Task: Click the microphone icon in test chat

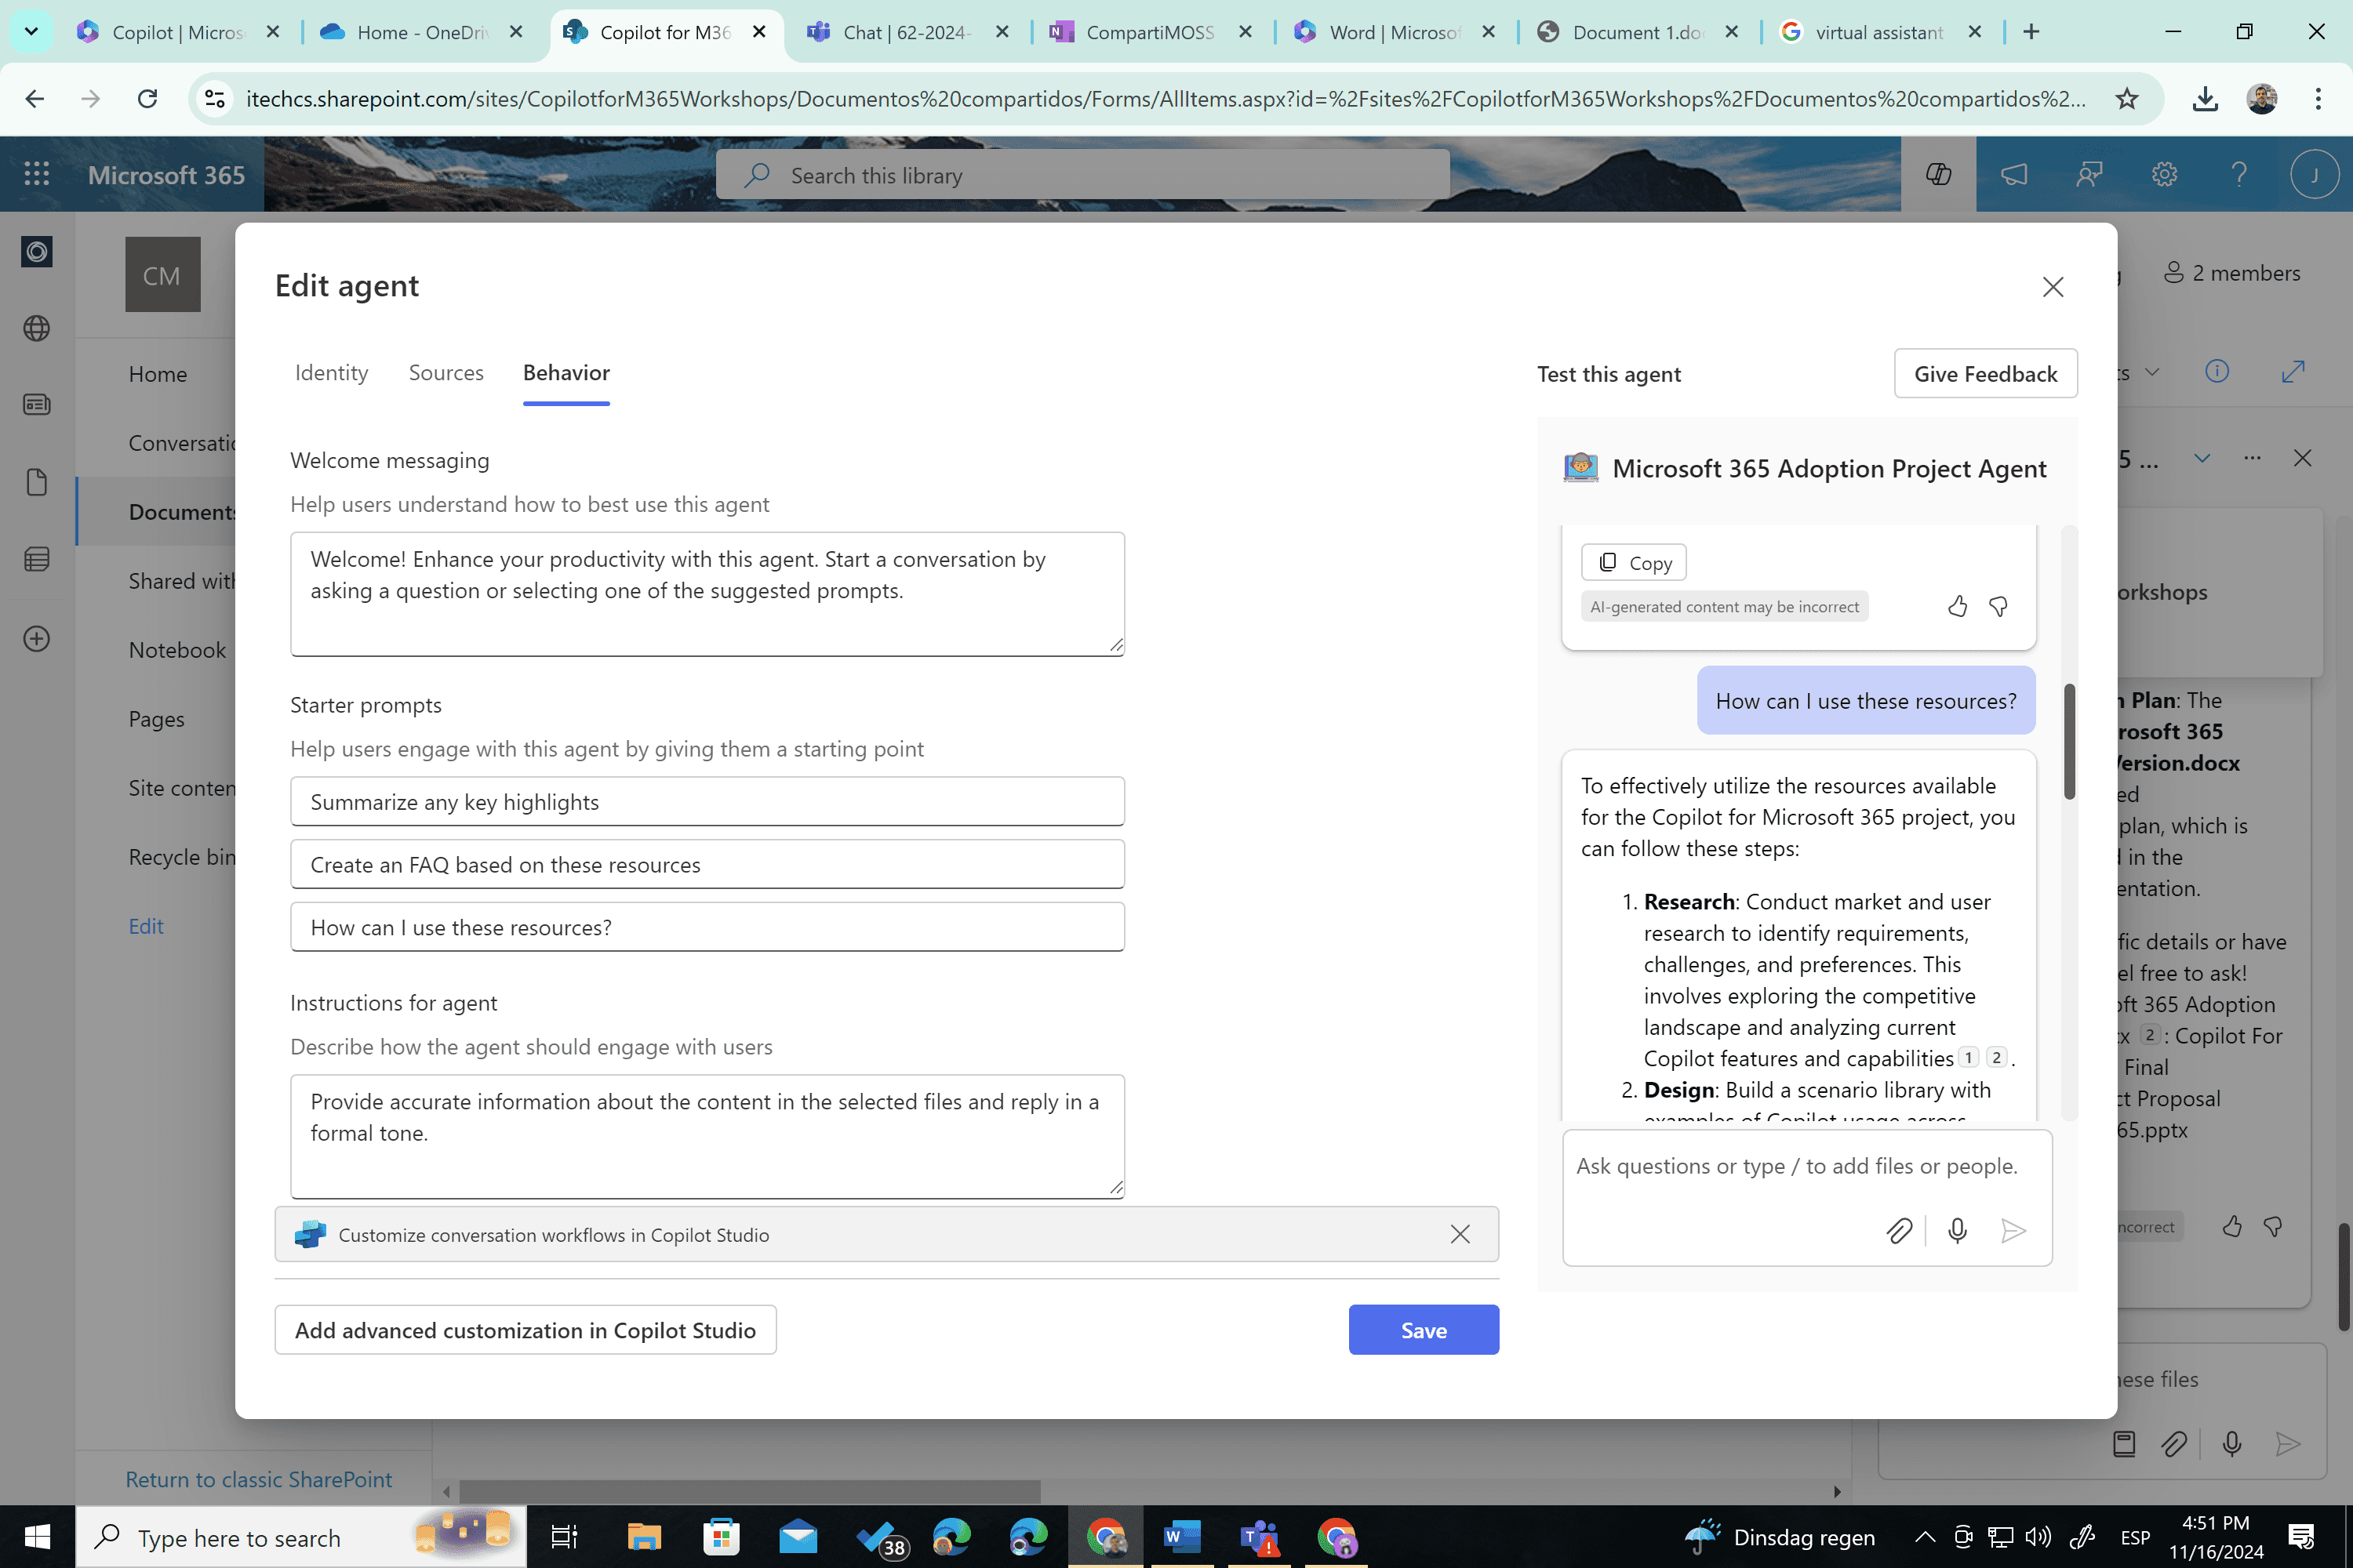Action: point(1957,1230)
